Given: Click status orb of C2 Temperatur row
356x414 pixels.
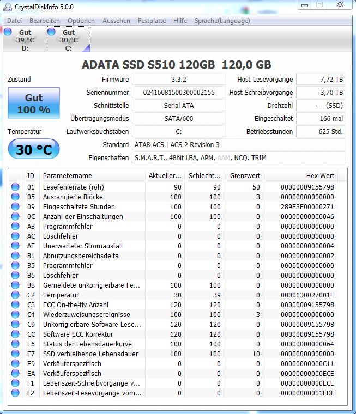Looking at the screenshot, I should pyautogui.click(x=15, y=295).
